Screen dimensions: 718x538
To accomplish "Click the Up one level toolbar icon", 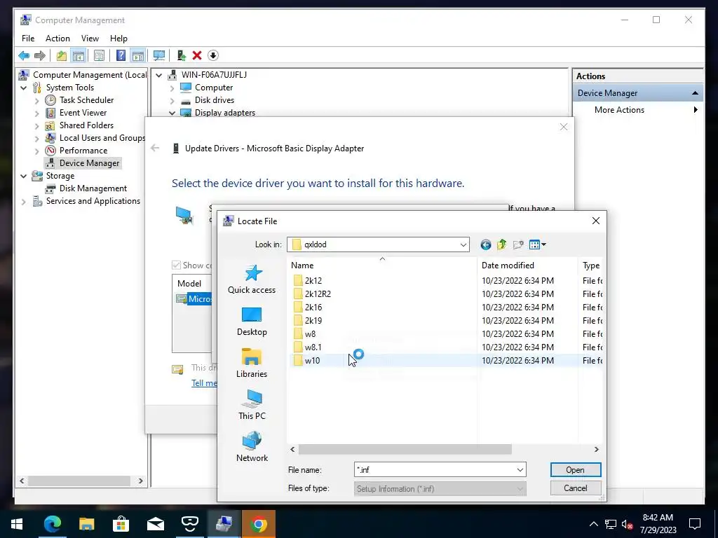I will point(62,56).
